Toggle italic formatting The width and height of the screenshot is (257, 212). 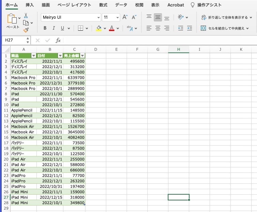point(54,28)
